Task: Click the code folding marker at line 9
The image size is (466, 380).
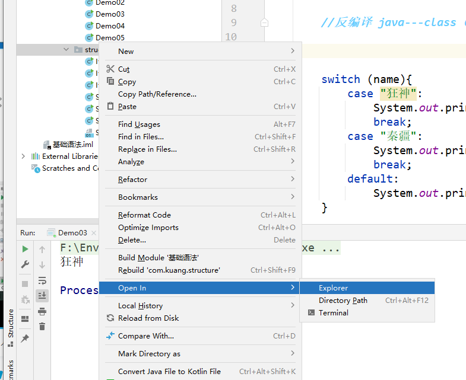Action: [264, 23]
